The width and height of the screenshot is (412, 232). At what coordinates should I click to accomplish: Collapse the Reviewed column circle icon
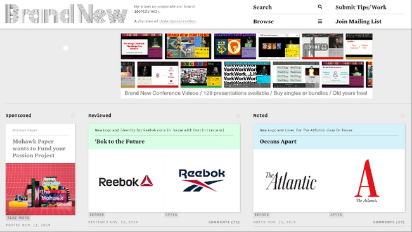click(238, 115)
